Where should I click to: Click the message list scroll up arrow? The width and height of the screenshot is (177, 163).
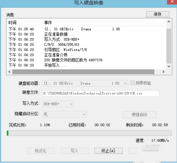pos(169,22)
